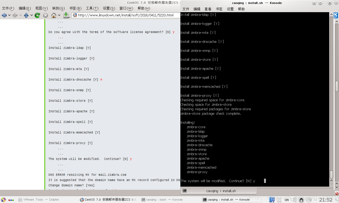Click the blue Back arrow in browser toolbar
This screenshot has height=203, width=339.
[4, 15]
